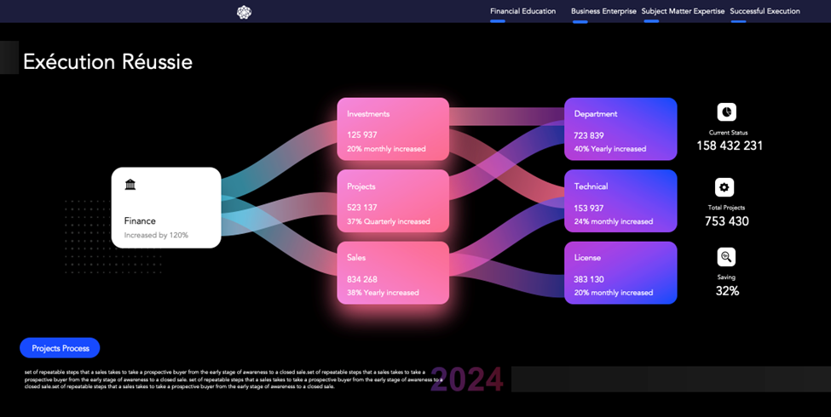Viewport: 831px width, 417px height.
Task: Switch to the Business Enterprise tab
Action: tap(603, 11)
